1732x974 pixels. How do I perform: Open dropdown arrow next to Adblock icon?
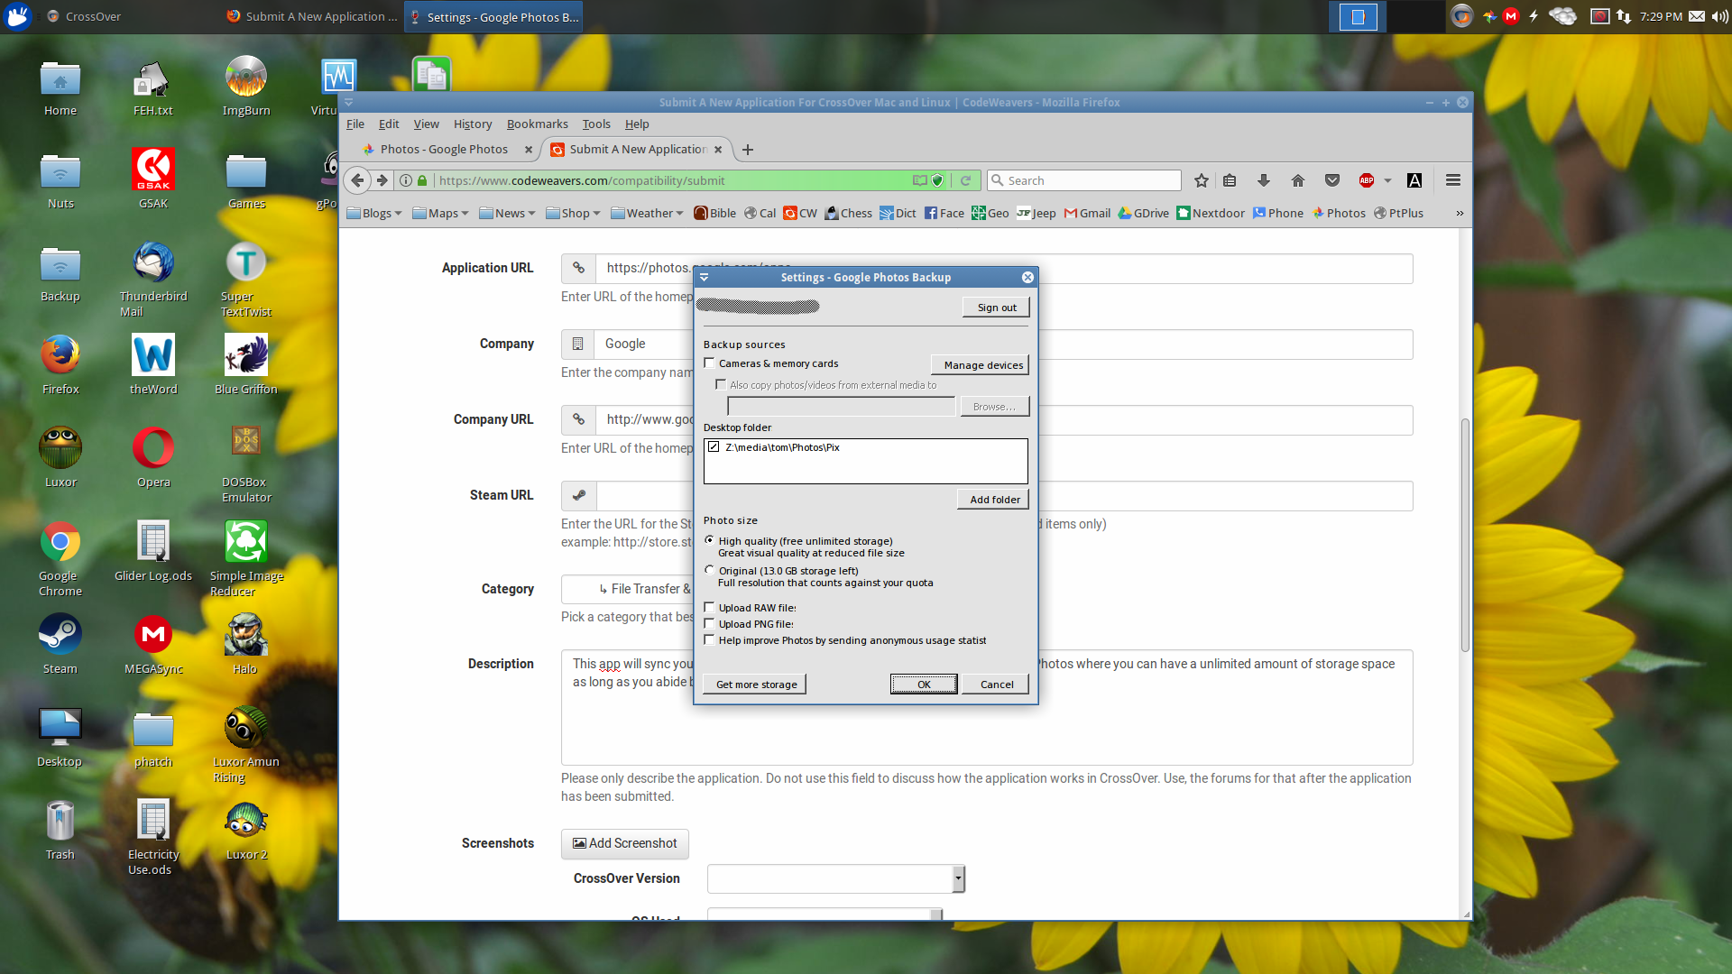pos(1387,180)
